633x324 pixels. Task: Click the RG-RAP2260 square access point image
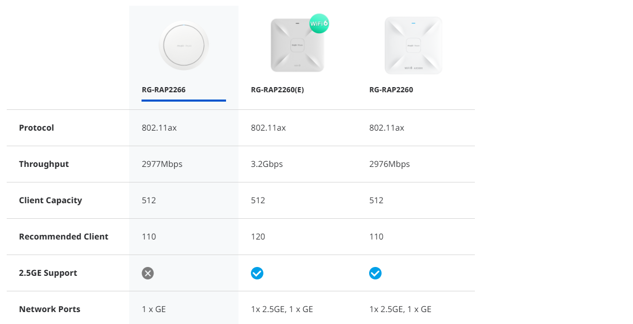click(413, 45)
